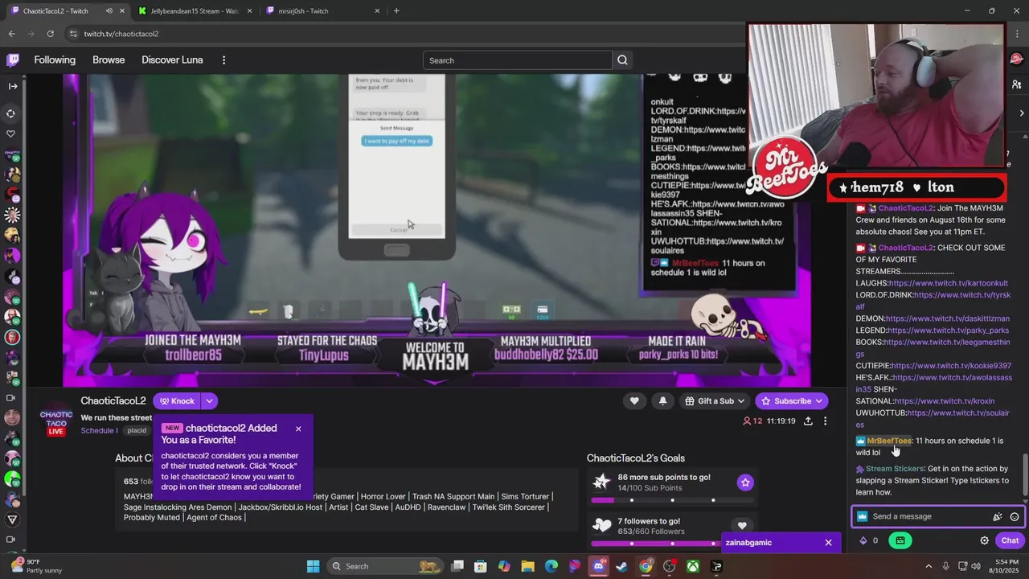Click the follow heart button beside Gift a Sub
This screenshot has width=1029, height=579.
(x=634, y=401)
